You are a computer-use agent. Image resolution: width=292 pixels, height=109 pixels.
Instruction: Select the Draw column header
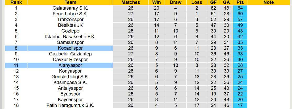pyautogui.click(x=176, y=2)
